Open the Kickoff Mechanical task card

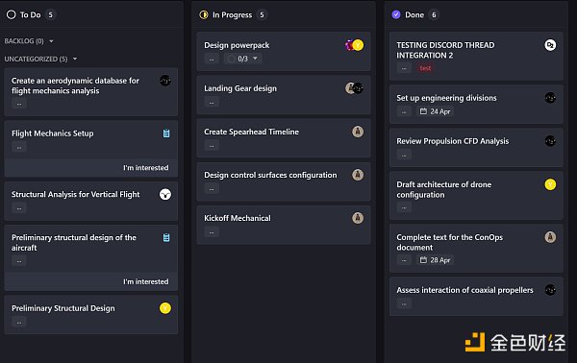coord(284,225)
